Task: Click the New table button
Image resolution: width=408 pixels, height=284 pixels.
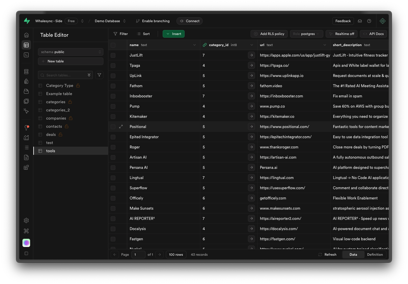Action: pos(71,61)
